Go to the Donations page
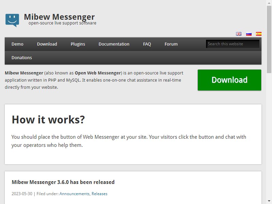272x204 pixels. (x=22, y=57)
